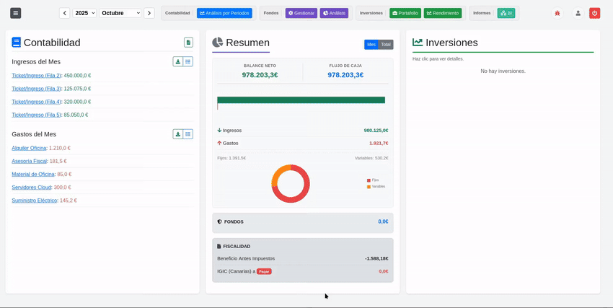Click the Ingresos row in Resumen

pyautogui.click(x=303, y=130)
